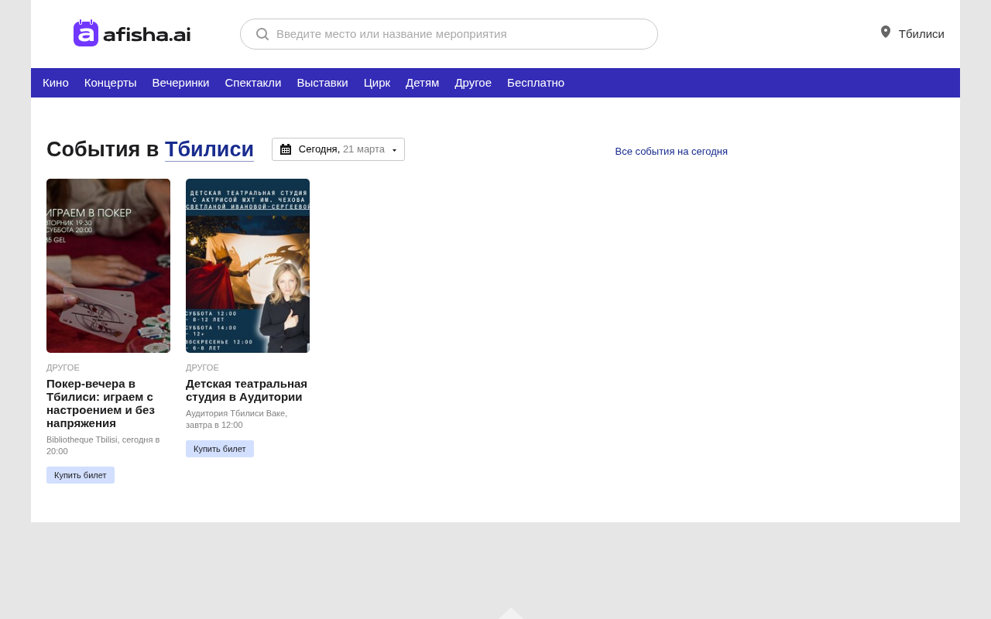This screenshot has width=991, height=619.
Task: Click the search magnifier icon
Action: [x=262, y=34]
